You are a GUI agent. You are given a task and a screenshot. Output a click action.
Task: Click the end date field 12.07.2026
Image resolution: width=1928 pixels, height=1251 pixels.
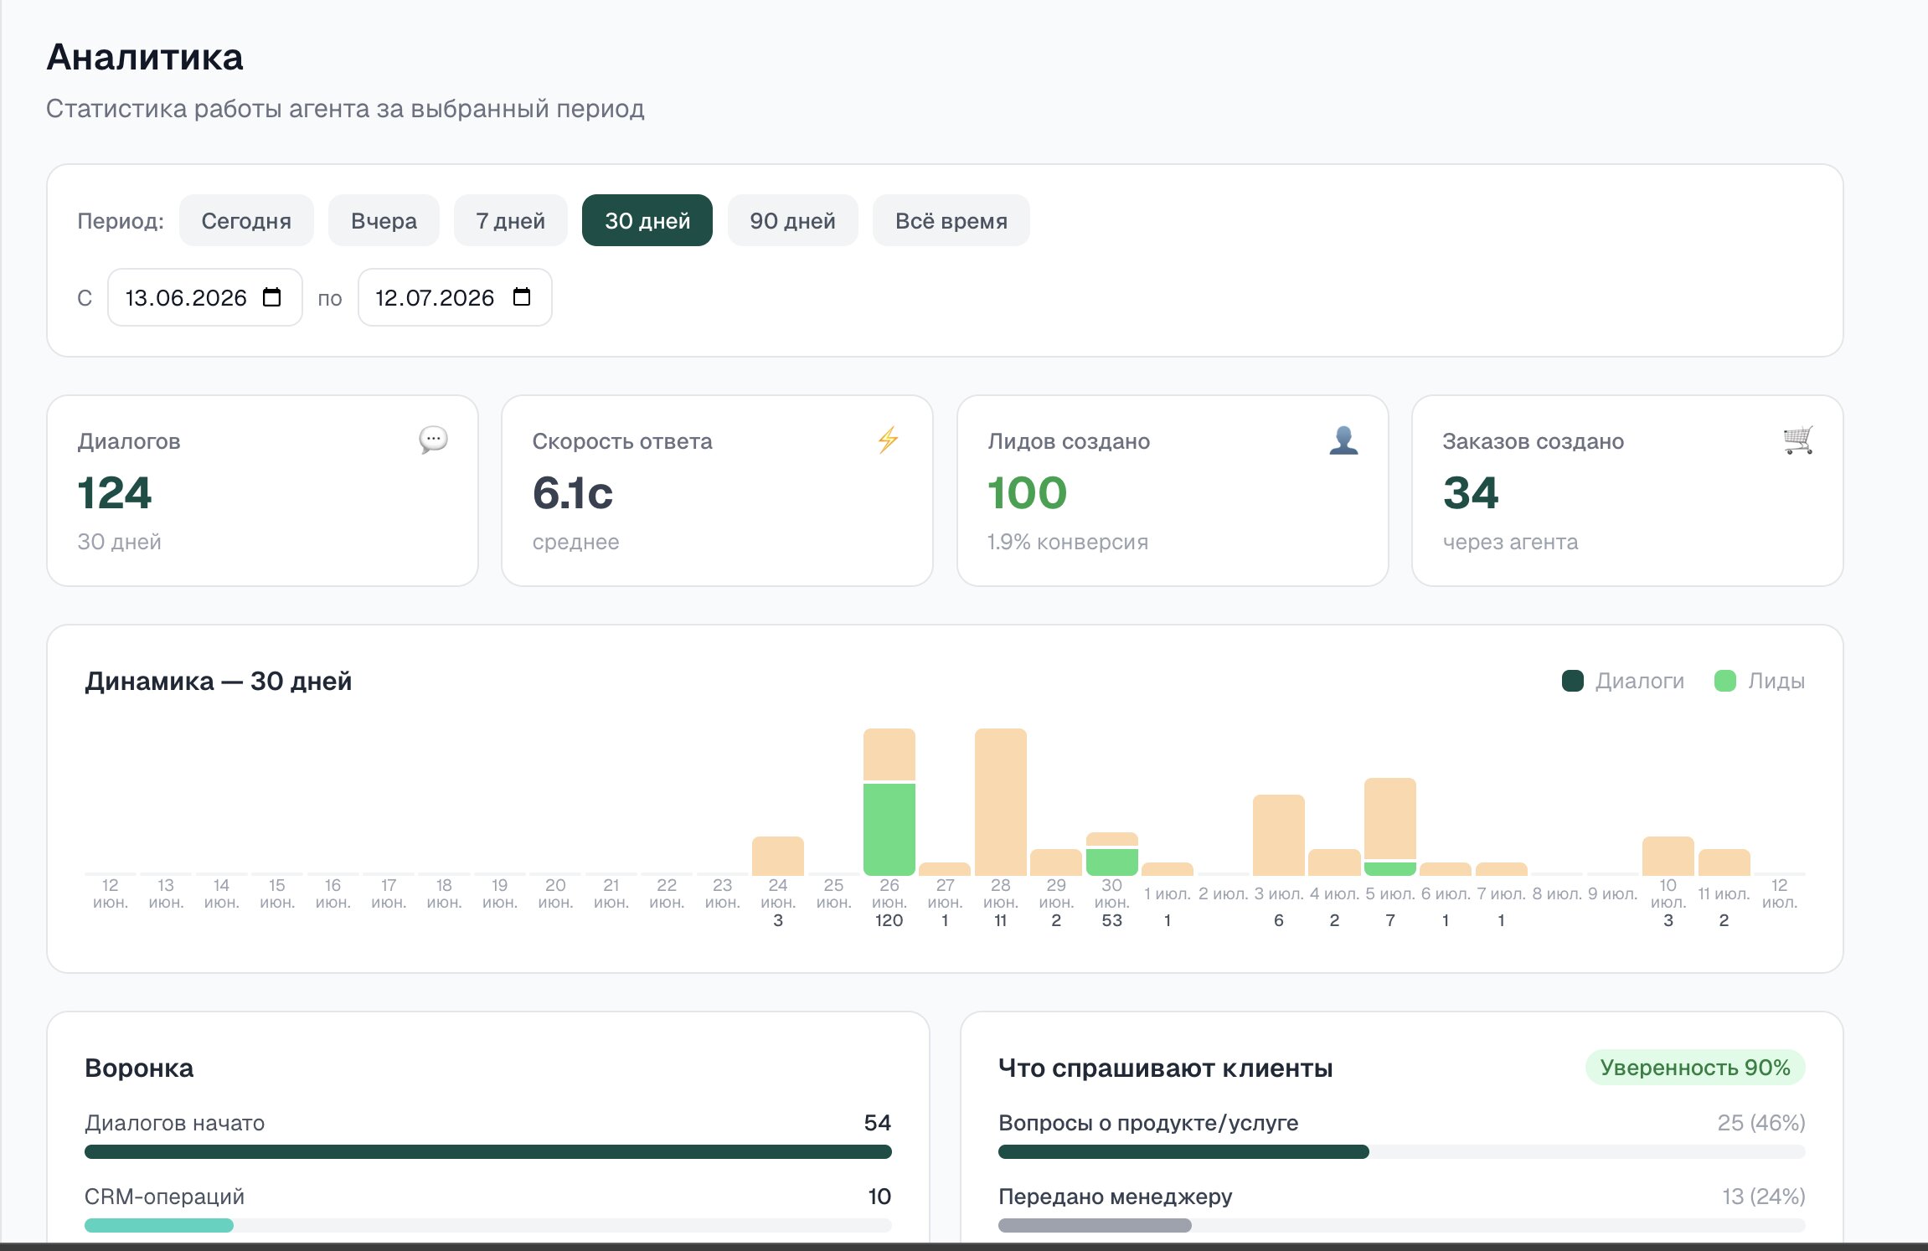455,297
